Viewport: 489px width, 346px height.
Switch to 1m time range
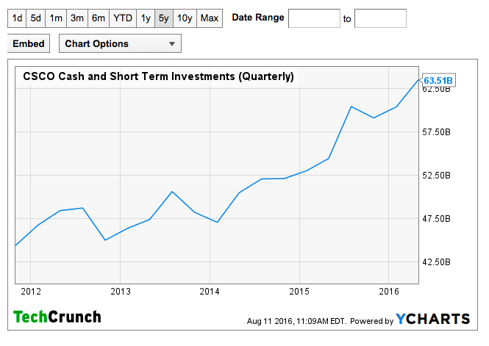(x=56, y=18)
